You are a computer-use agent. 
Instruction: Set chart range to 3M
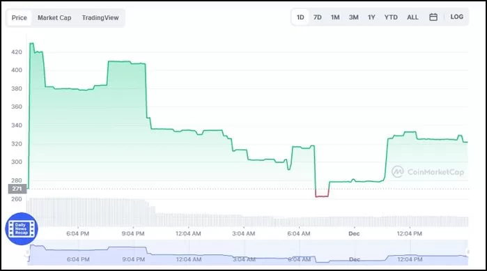(353, 17)
